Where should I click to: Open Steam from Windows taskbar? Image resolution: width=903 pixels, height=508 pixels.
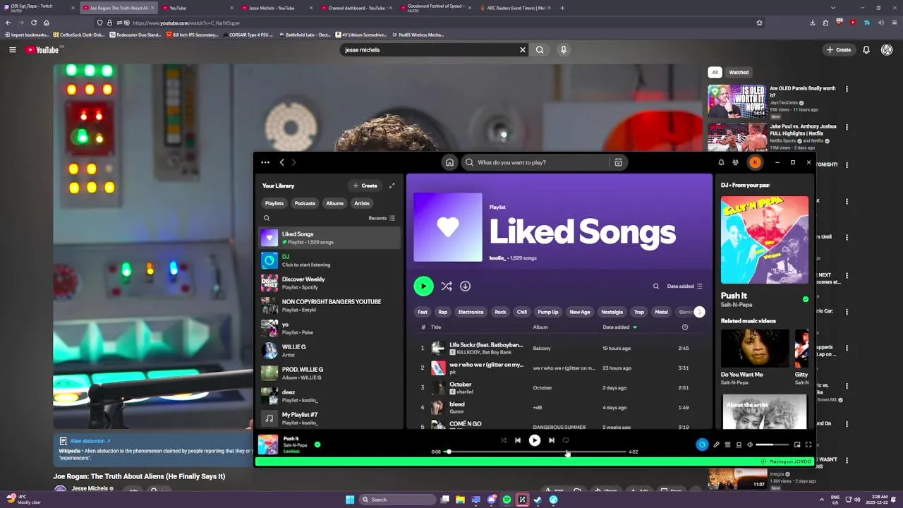point(538,500)
